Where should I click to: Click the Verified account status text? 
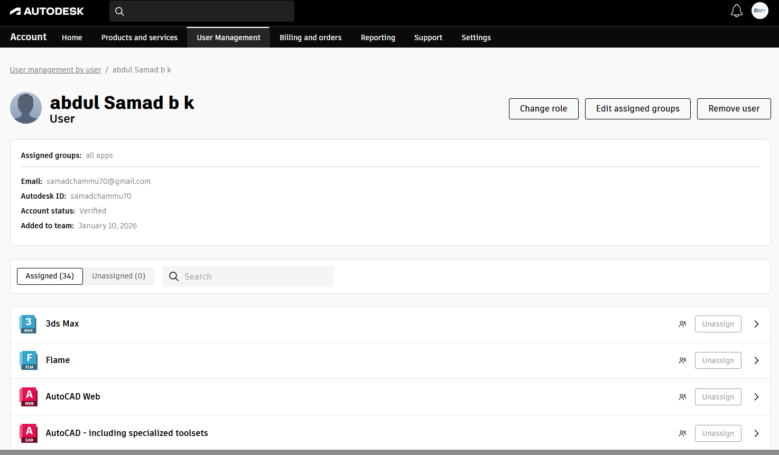tap(93, 211)
